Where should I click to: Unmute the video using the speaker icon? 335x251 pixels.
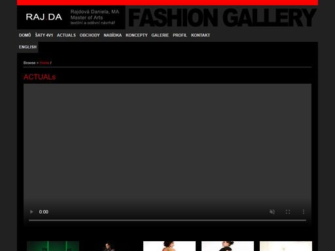tap(272, 212)
